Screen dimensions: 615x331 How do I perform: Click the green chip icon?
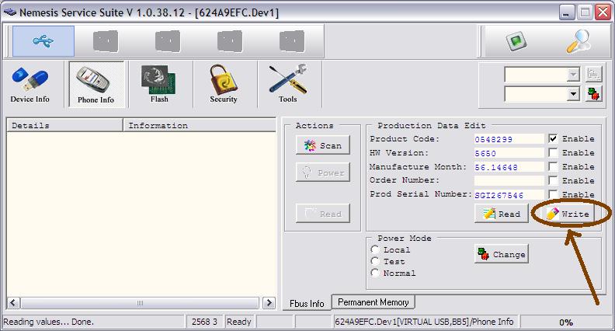pos(516,41)
